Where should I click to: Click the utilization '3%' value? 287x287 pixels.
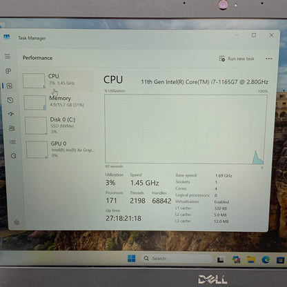point(110,183)
